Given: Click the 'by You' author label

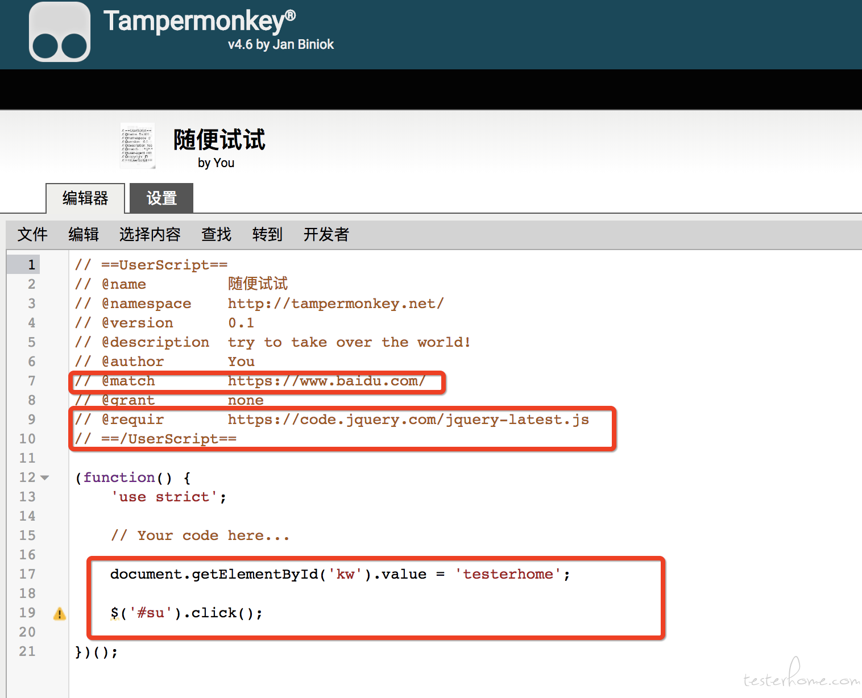Looking at the screenshot, I should pyautogui.click(x=216, y=163).
